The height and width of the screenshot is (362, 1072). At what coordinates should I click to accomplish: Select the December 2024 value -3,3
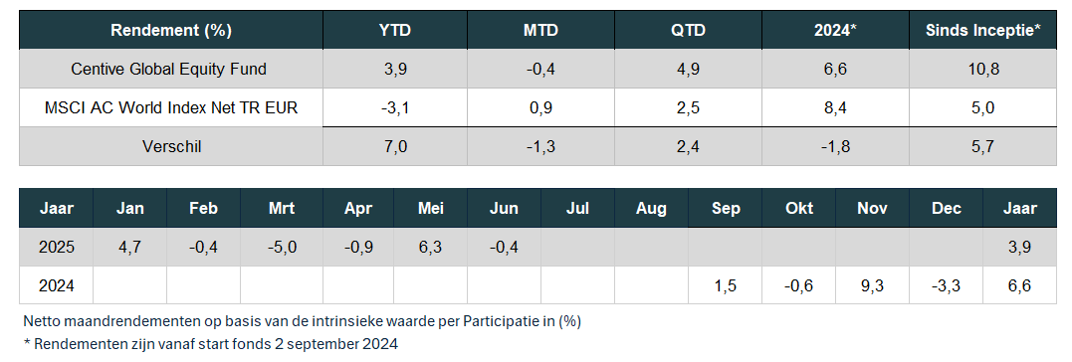(x=946, y=285)
